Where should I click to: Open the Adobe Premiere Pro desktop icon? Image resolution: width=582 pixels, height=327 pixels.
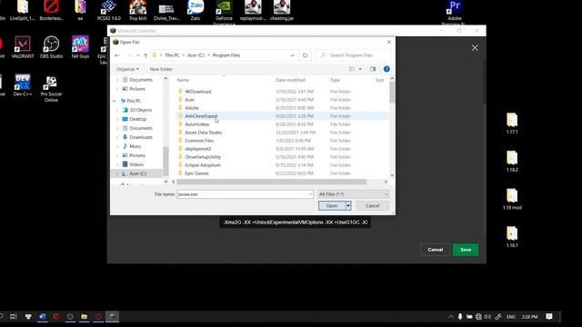pyautogui.click(x=455, y=13)
